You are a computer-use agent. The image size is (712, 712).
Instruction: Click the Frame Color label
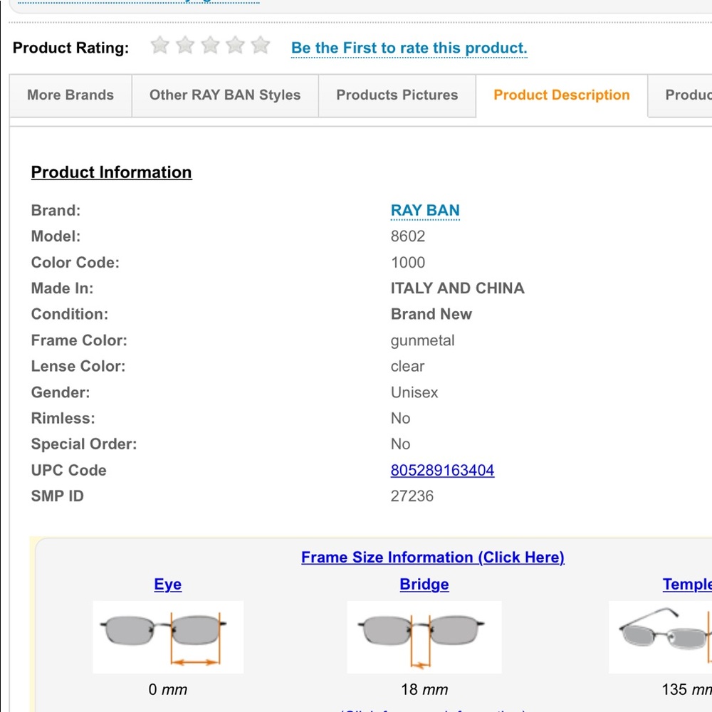(x=79, y=340)
